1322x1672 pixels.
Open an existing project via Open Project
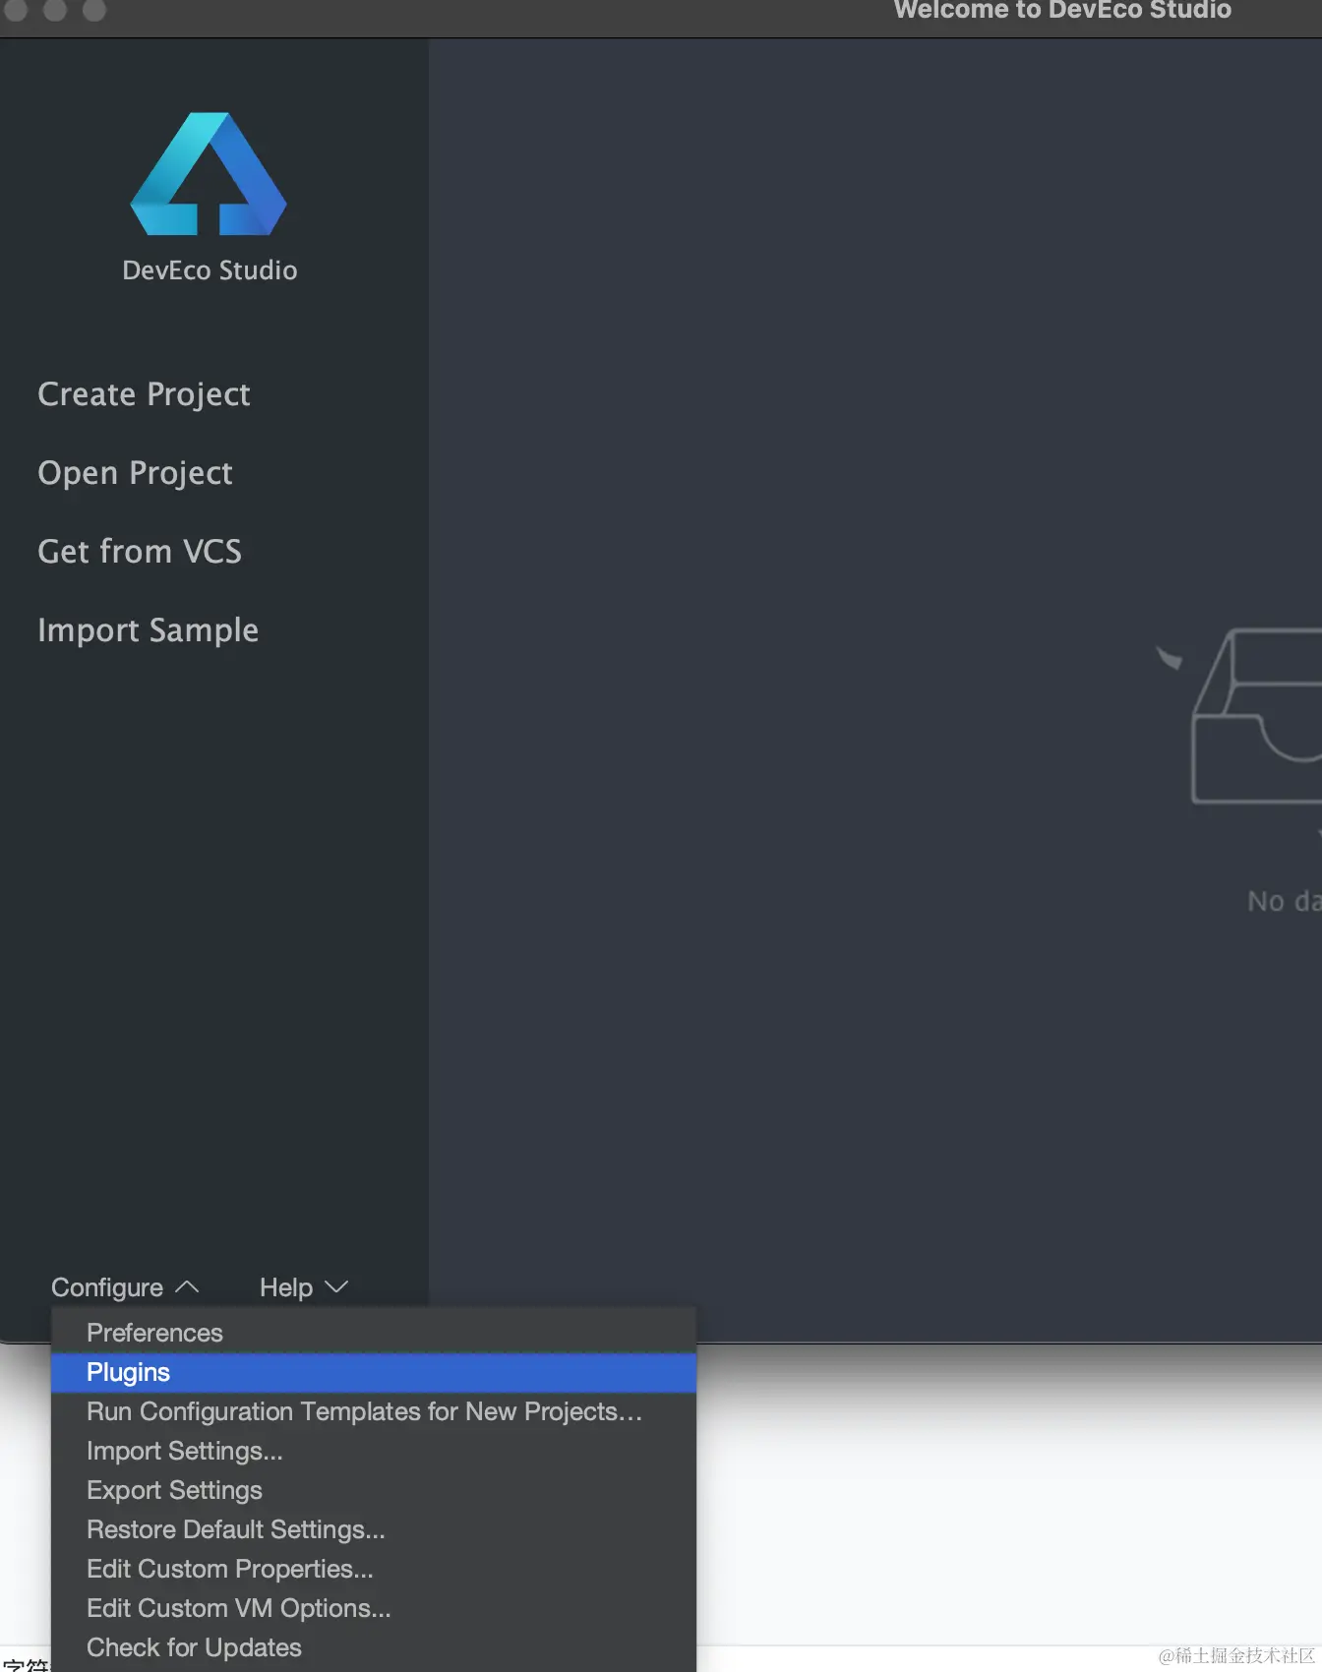point(135,473)
